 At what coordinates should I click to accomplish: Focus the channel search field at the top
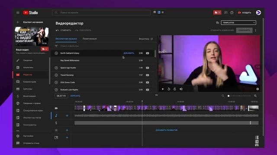tap(101, 12)
